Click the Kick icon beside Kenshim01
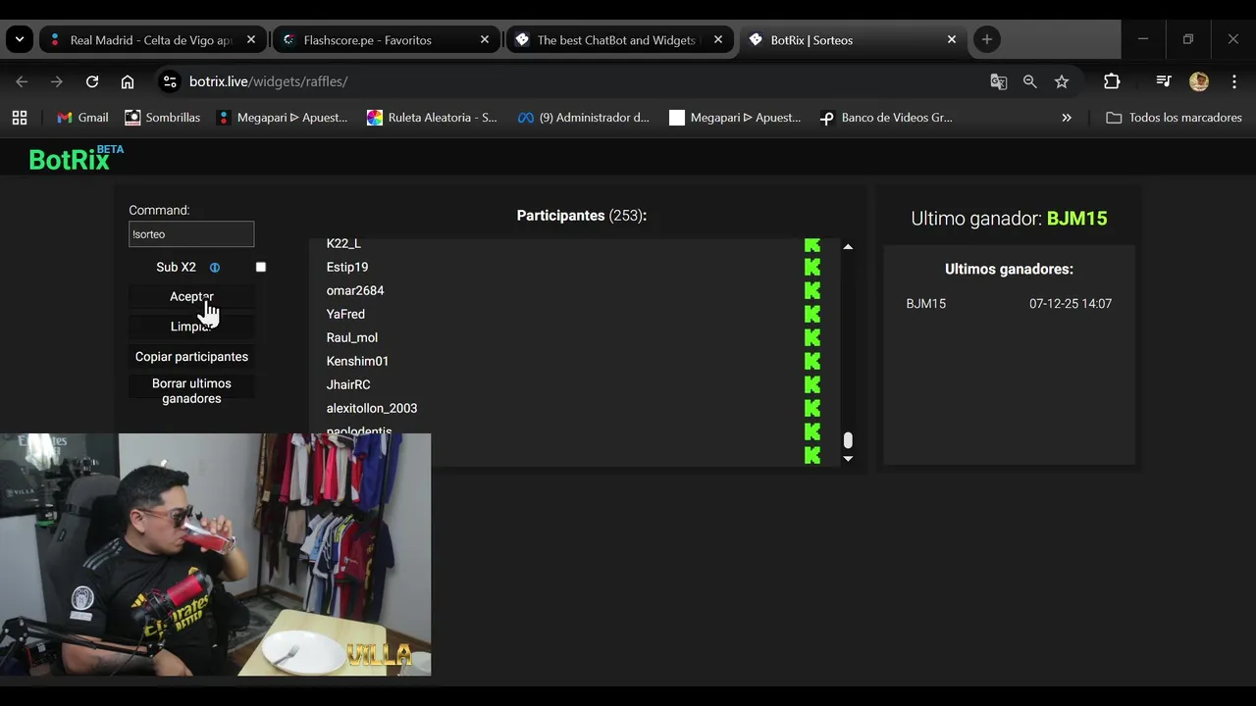The image size is (1256, 706). click(812, 361)
